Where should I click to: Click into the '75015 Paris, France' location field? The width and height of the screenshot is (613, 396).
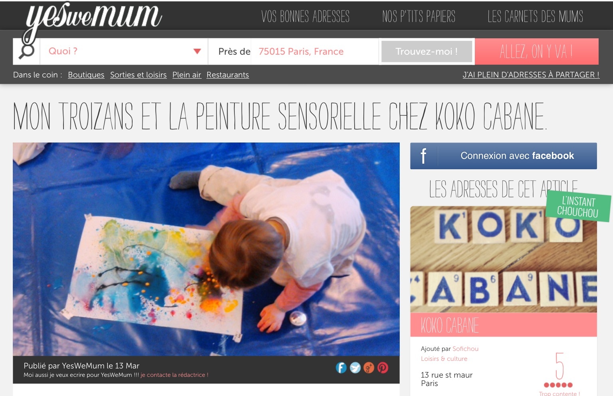pyautogui.click(x=315, y=51)
